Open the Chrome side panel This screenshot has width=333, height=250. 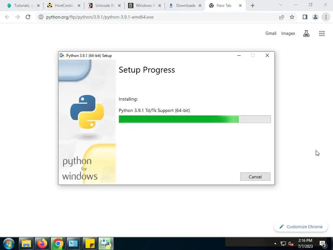pos(305,17)
